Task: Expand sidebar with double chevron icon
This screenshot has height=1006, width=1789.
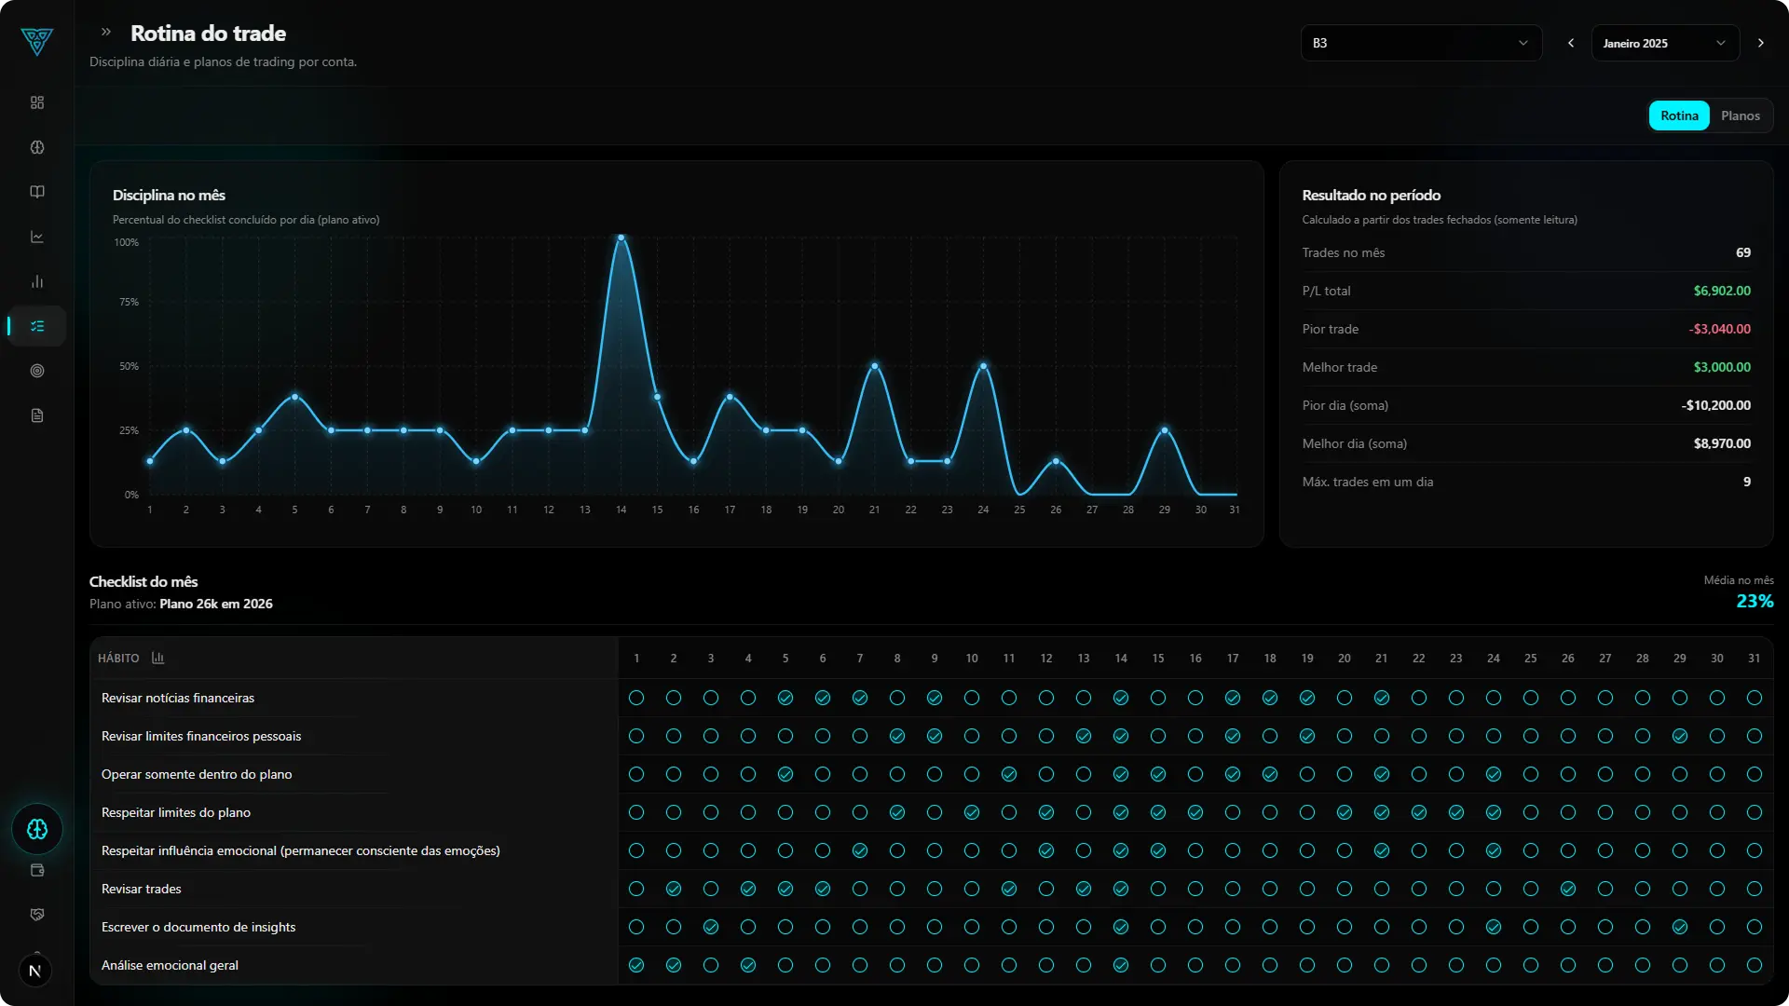Action: (106, 32)
